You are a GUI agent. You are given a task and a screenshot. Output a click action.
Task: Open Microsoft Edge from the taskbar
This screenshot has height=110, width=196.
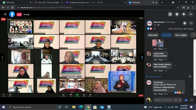pyautogui.click(x=81, y=107)
